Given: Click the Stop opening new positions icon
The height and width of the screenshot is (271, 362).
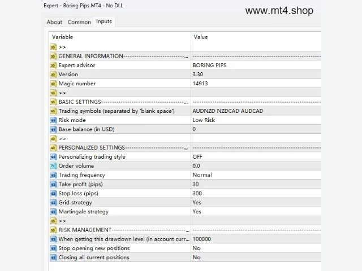Looking at the screenshot, I should [x=53, y=248].
